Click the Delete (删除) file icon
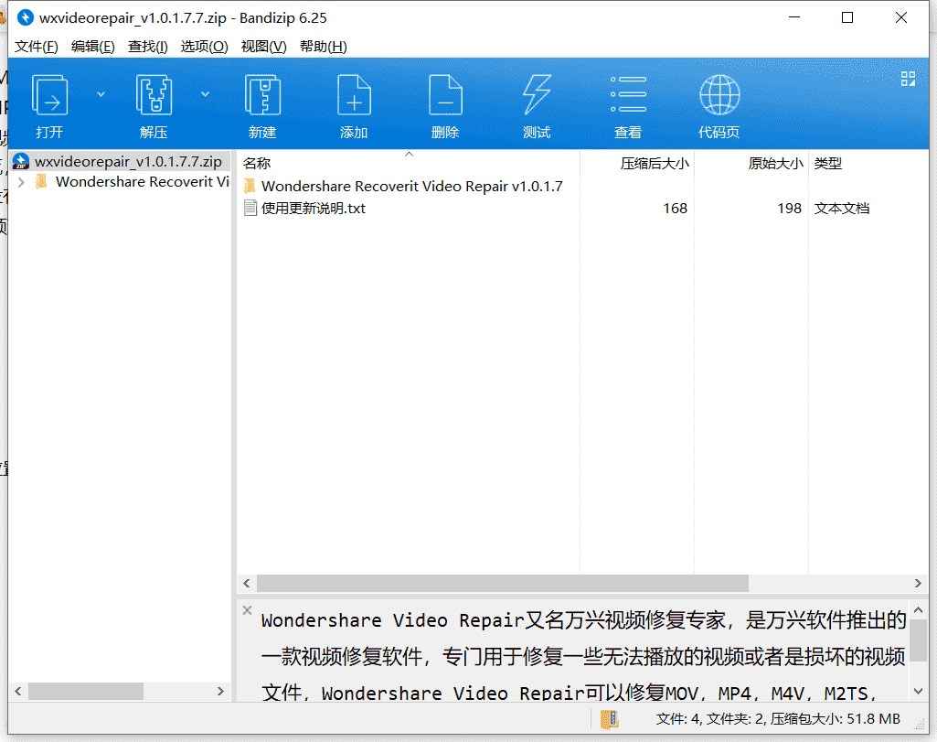937x742 pixels. click(445, 94)
